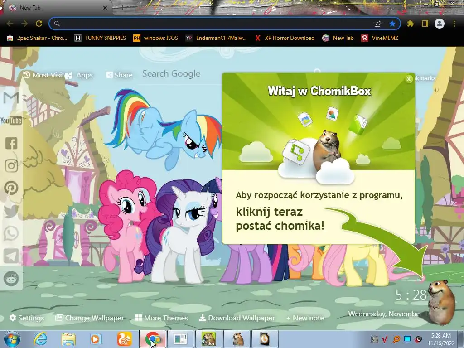Open the Chrome extensions puzzle icon
The image size is (464, 348).
tap(411, 24)
